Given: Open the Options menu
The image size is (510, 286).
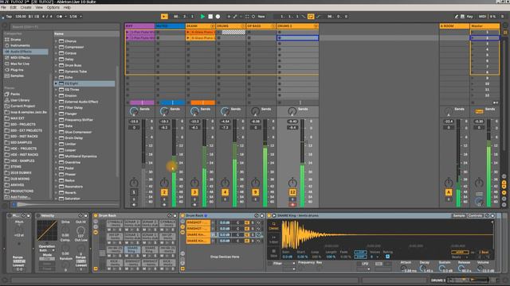Looking at the screenshot, I should (53, 7).
